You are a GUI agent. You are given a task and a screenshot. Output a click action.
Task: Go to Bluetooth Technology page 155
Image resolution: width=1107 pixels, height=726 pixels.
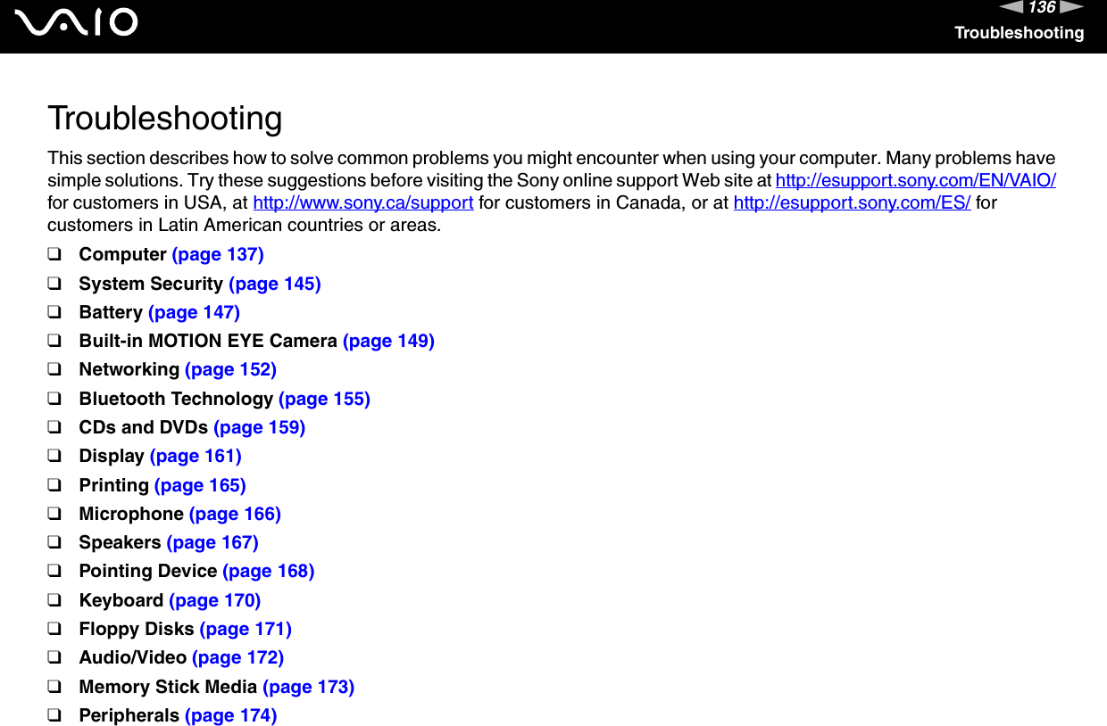325,399
